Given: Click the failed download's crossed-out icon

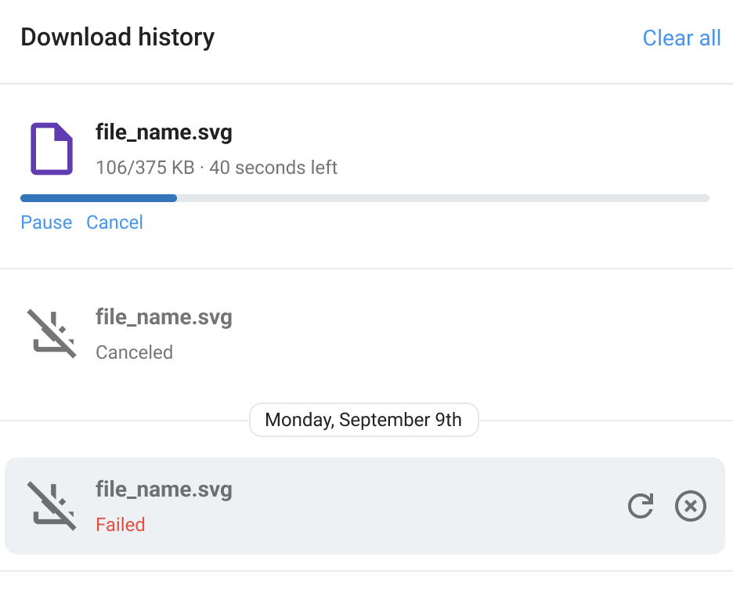Looking at the screenshot, I should click(52, 506).
